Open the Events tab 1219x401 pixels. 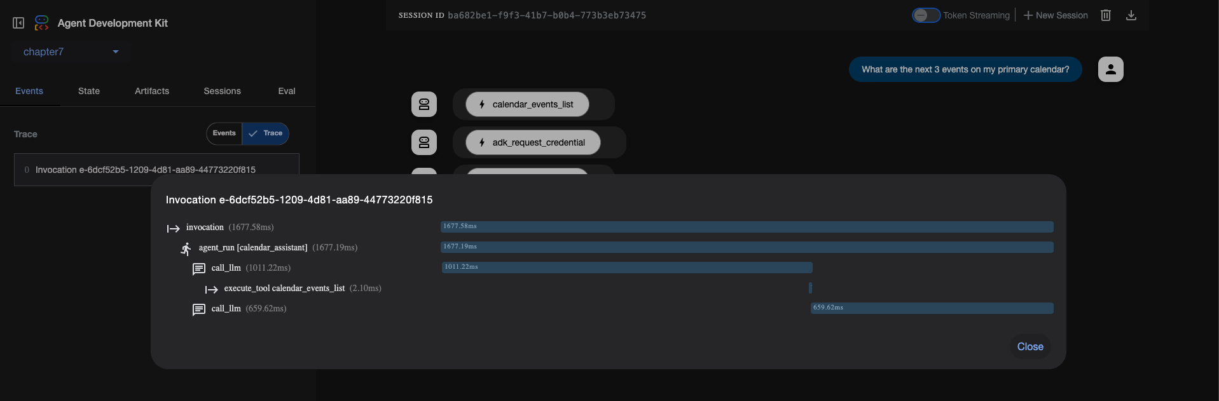tap(29, 91)
